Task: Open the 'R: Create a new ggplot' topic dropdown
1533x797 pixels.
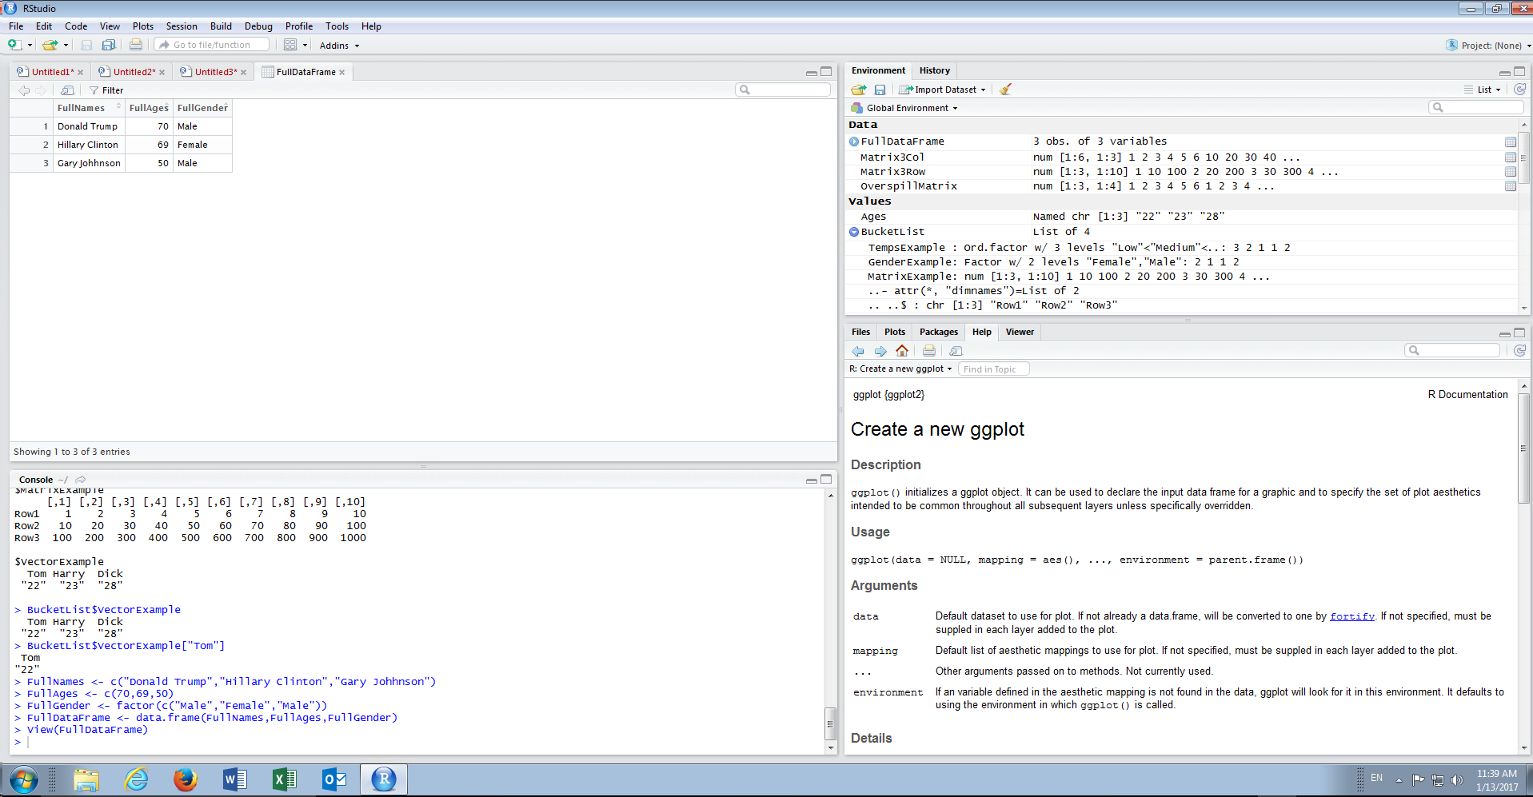Action: pyautogui.click(x=901, y=369)
